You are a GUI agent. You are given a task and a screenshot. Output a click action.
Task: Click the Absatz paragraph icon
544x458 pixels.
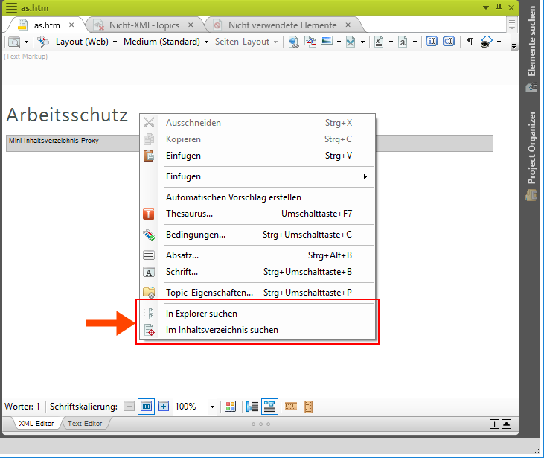(x=149, y=255)
